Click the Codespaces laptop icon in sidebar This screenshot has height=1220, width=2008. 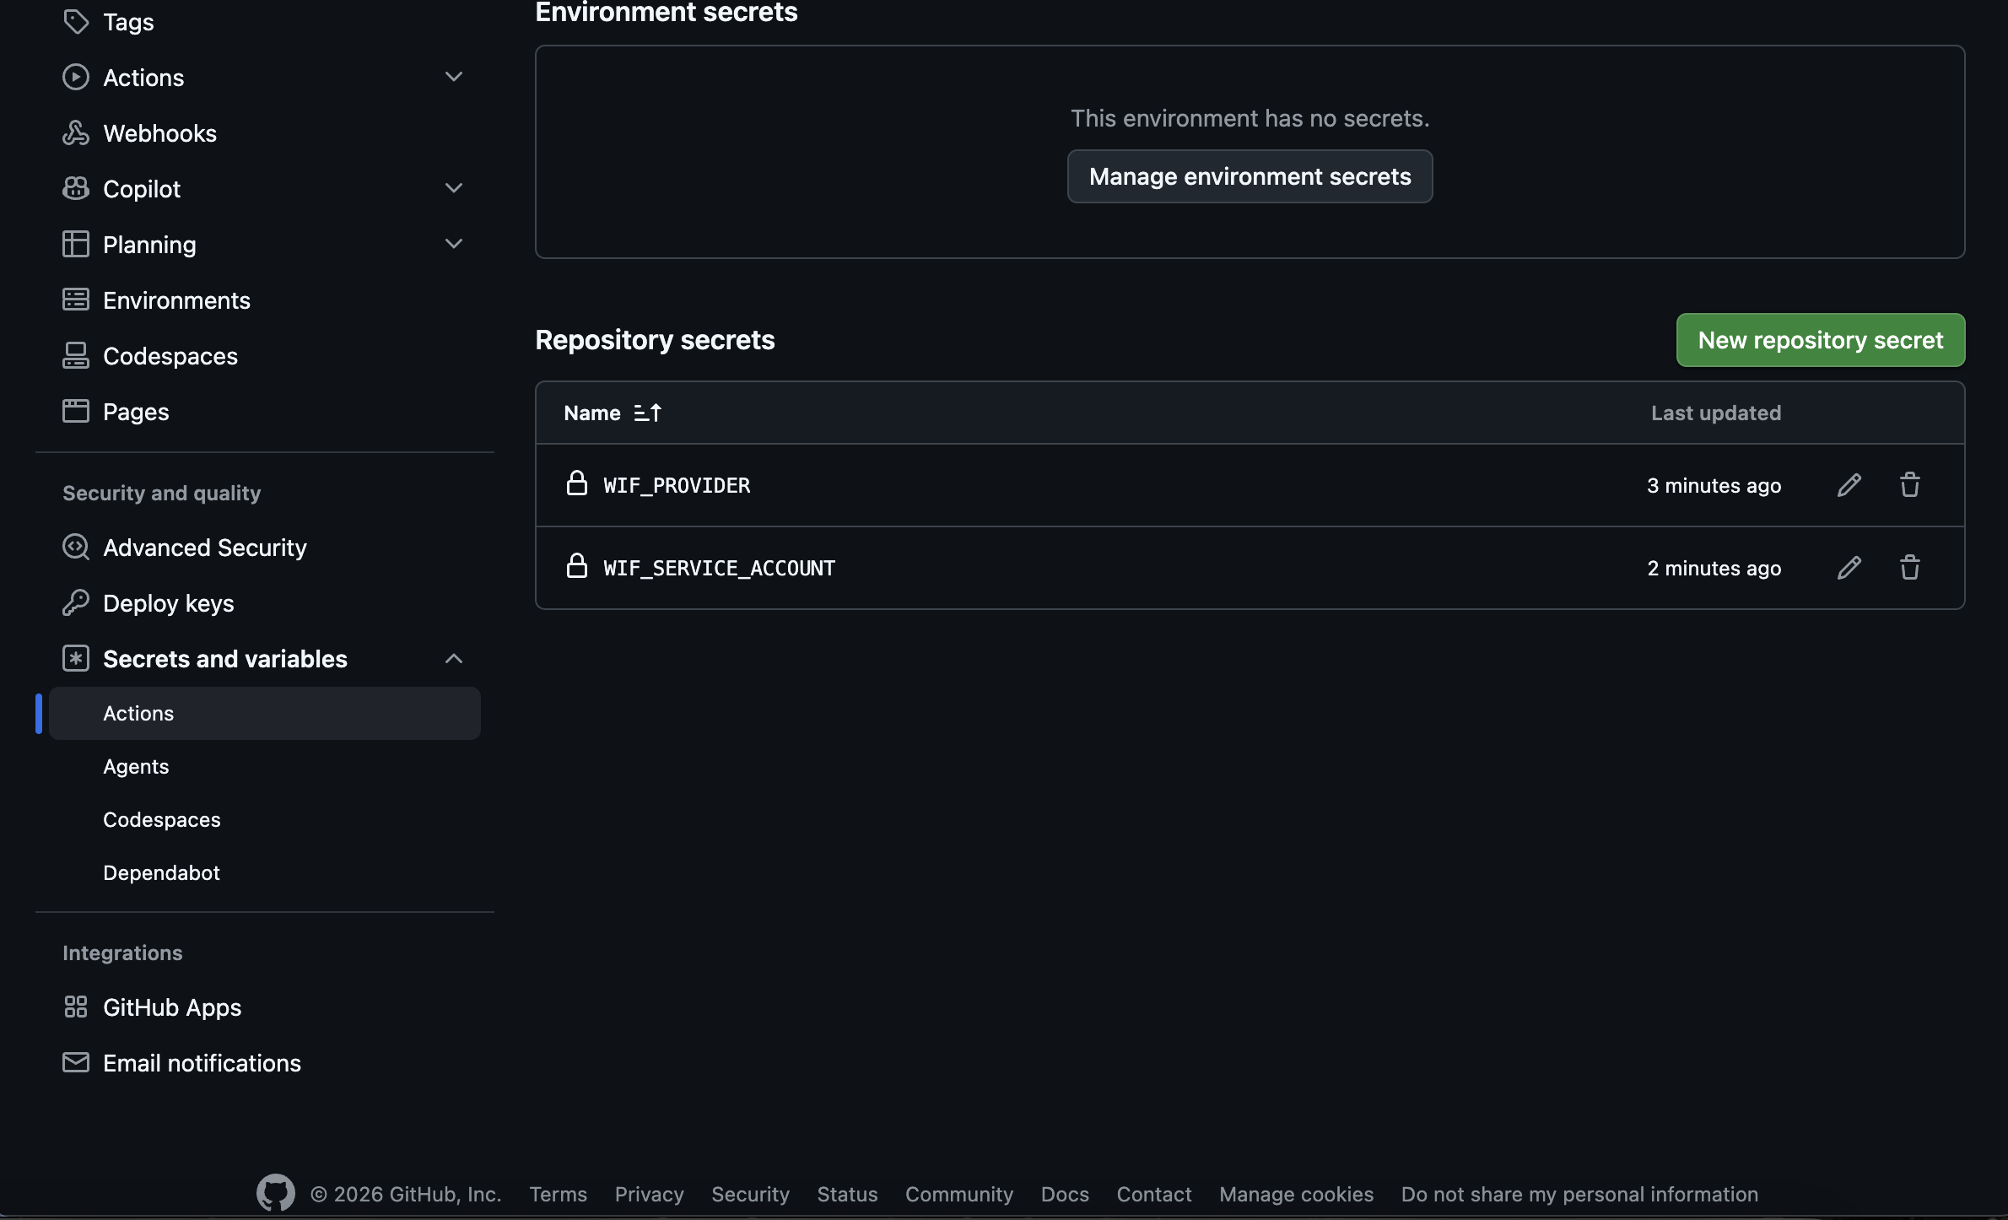coord(76,356)
